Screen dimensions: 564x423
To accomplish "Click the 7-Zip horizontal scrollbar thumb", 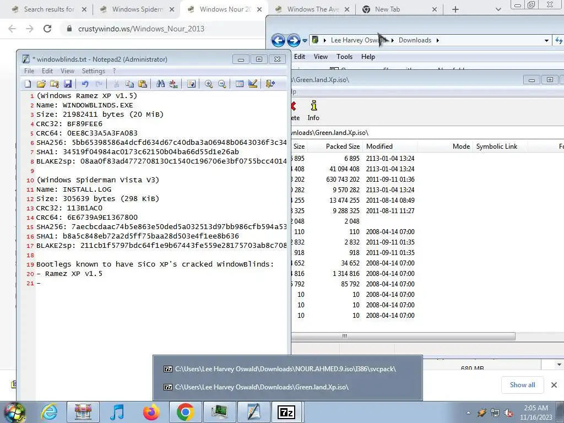I will pyautogui.click(x=403, y=336).
